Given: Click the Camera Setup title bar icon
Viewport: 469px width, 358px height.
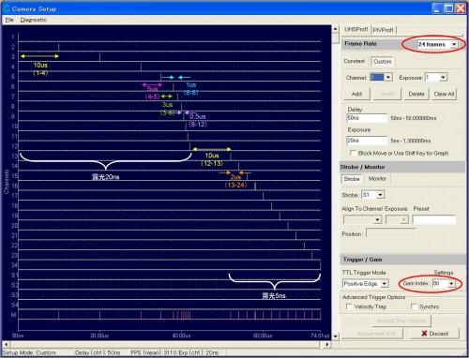Looking at the screenshot, I should click(x=7, y=8).
